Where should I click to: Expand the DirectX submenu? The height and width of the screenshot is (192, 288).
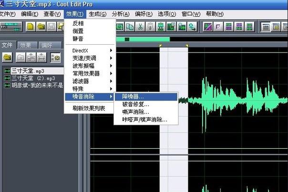[91, 50]
